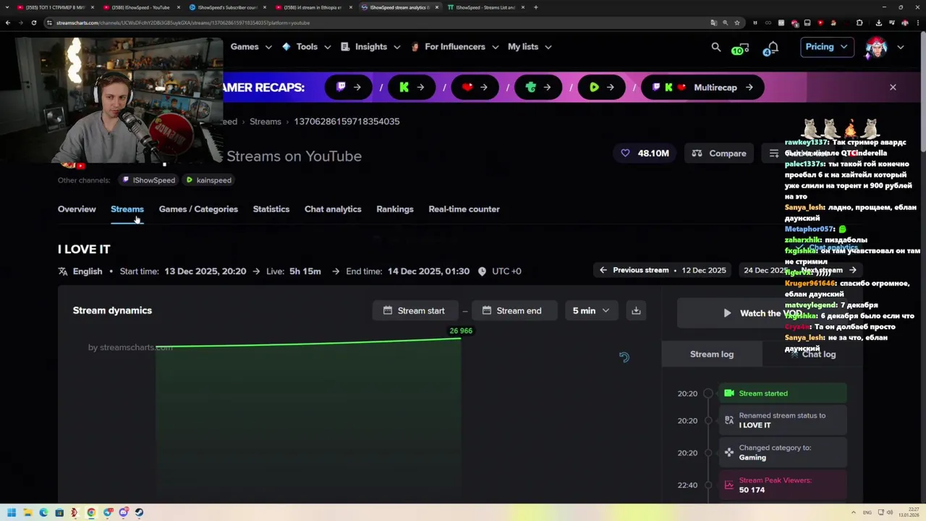Screen dimensions: 926x521
Task: Click the browser back arrow
Action: tap(8, 22)
